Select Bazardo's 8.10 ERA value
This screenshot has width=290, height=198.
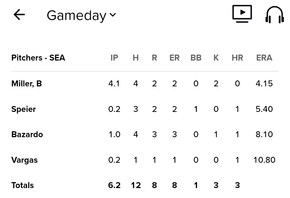tap(264, 135)
